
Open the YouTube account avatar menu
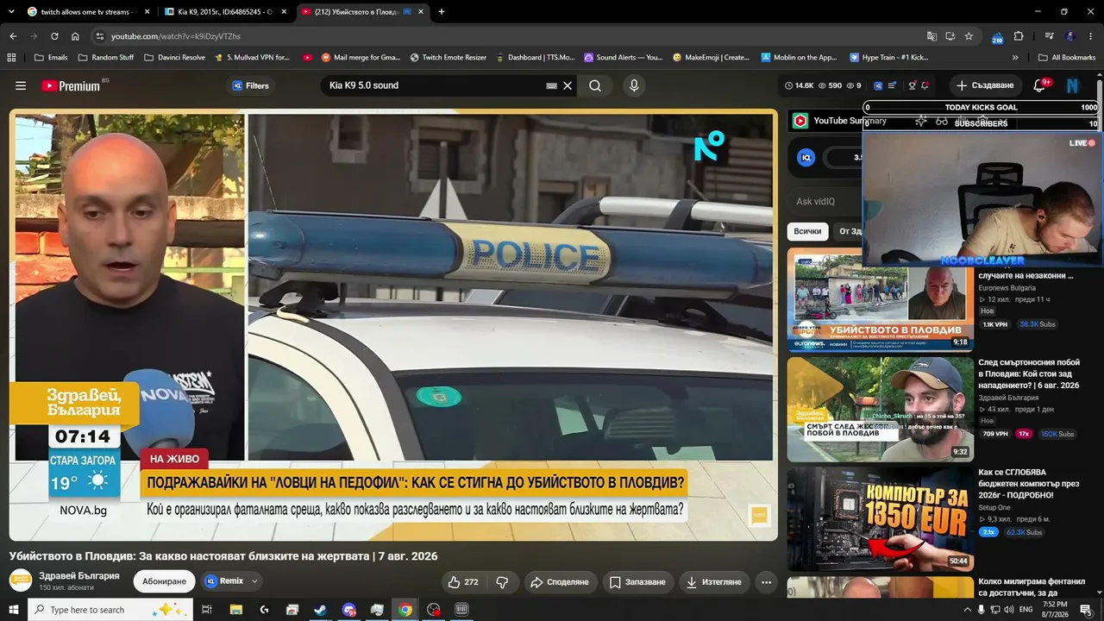[1073, 85]
